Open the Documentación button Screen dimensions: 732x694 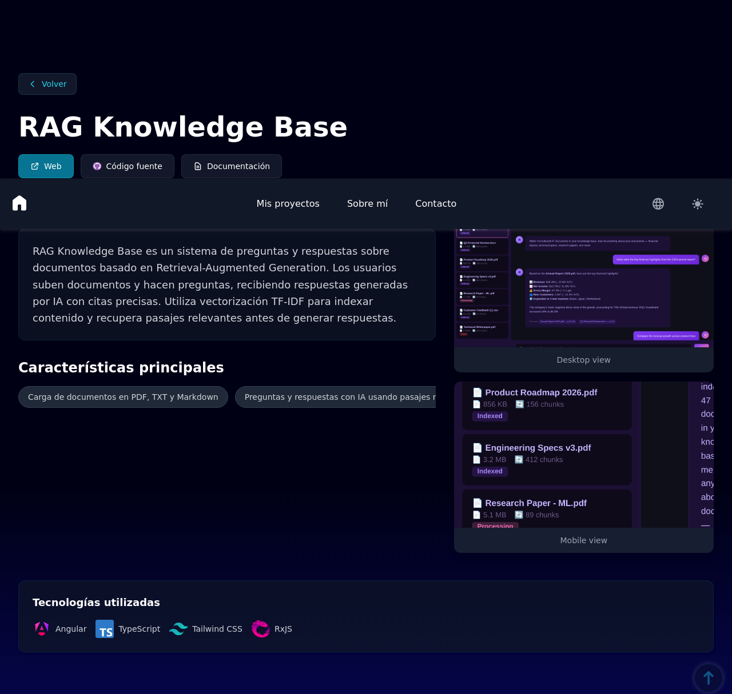[232, 166]
